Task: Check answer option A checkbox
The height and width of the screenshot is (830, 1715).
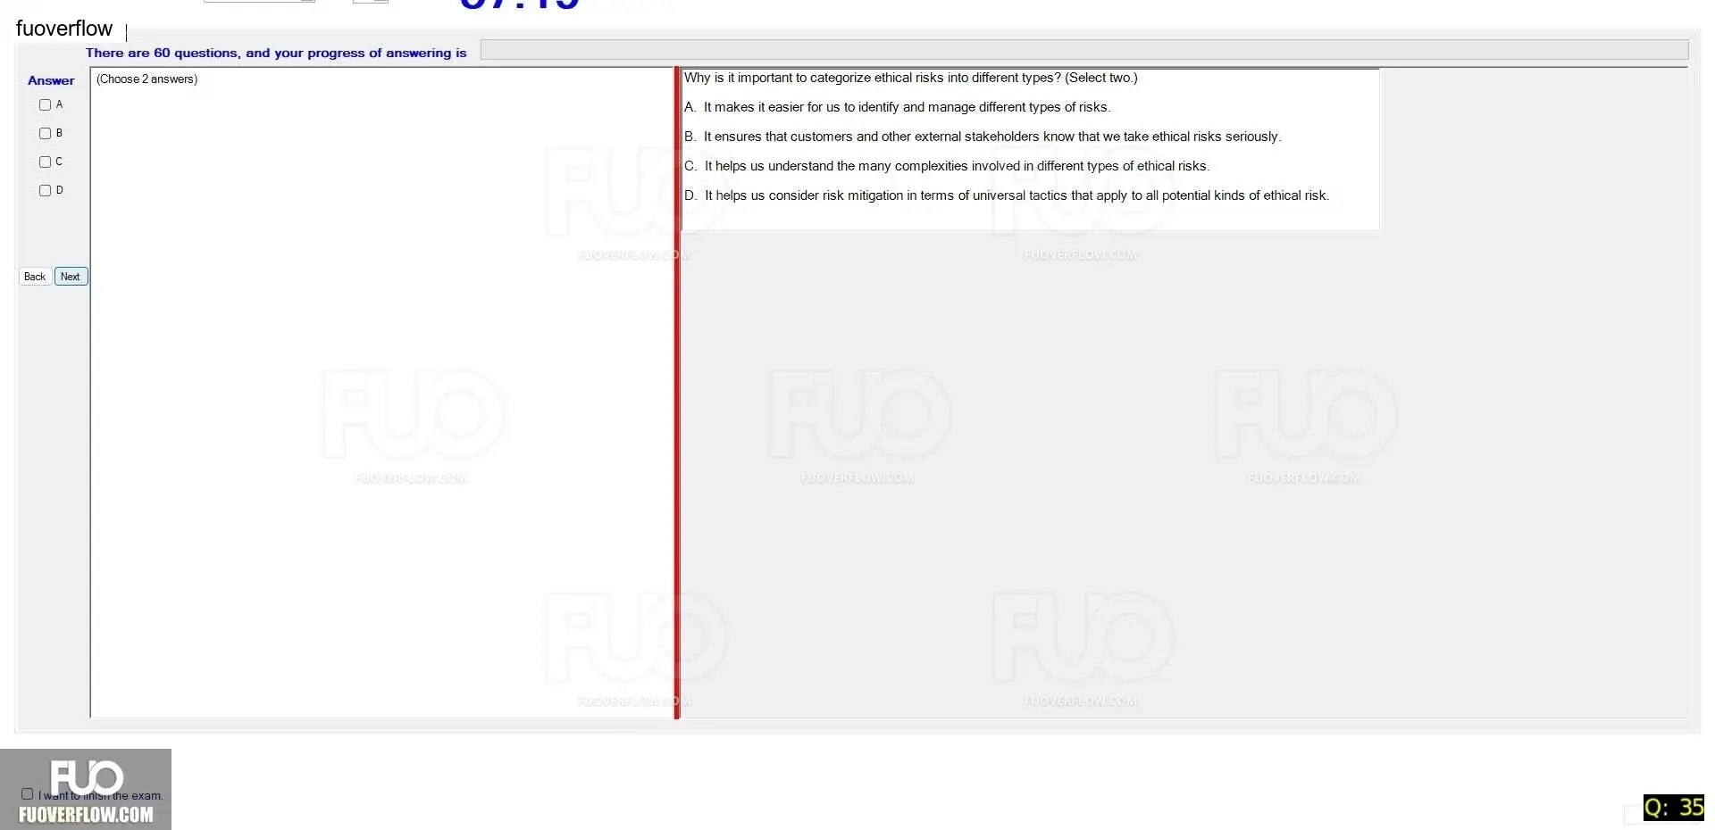Action: [x=45, y=104]
